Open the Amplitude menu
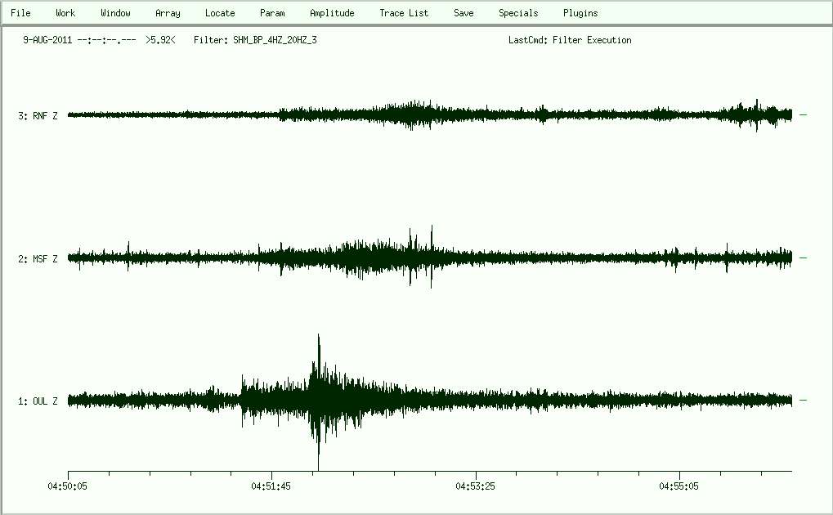 [332, 13]
